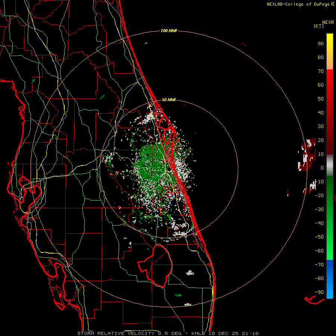Click the positive 70 tick on the velocity scale

(321, 71)
